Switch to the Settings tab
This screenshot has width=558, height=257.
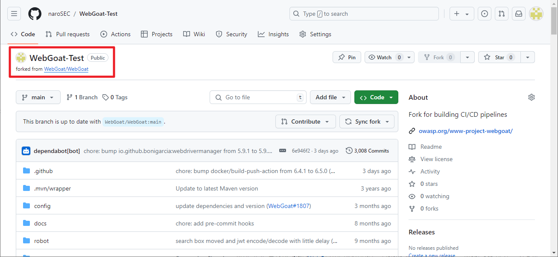pos(315,34)
